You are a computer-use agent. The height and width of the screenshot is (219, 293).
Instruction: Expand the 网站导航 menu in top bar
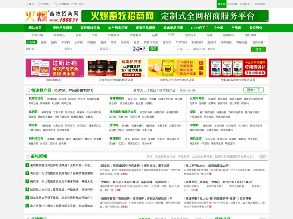pos(260,4)
